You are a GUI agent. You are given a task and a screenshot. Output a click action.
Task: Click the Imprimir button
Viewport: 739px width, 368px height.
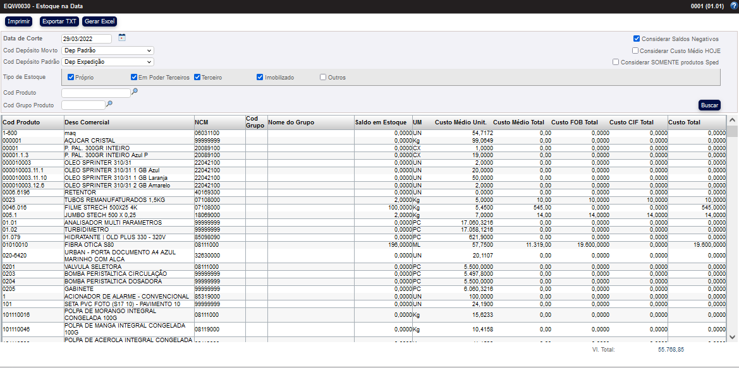click(18, 21)
